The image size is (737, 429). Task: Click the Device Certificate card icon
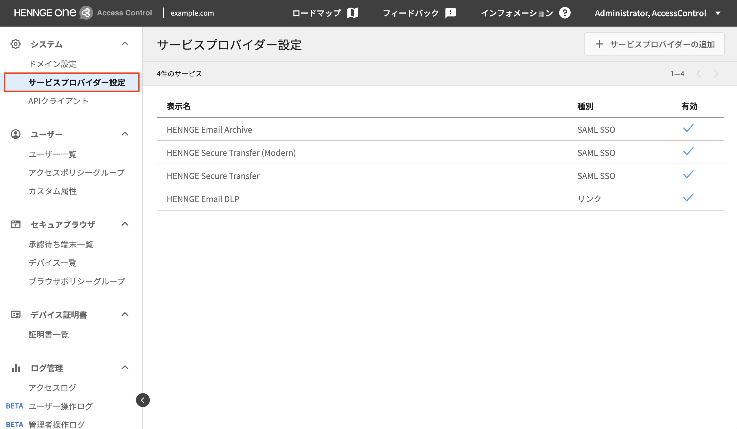[x=16, y=315]
